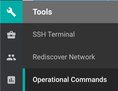
Task: Click the gray Tools title bar
Action: click(x=70, y=12)
